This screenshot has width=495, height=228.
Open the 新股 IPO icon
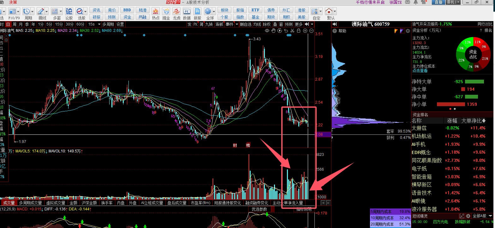point(197,11)
